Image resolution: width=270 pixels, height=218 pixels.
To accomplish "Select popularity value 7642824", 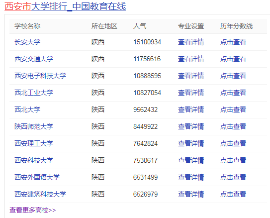I will pyautogui.click(x=146, y=143).
